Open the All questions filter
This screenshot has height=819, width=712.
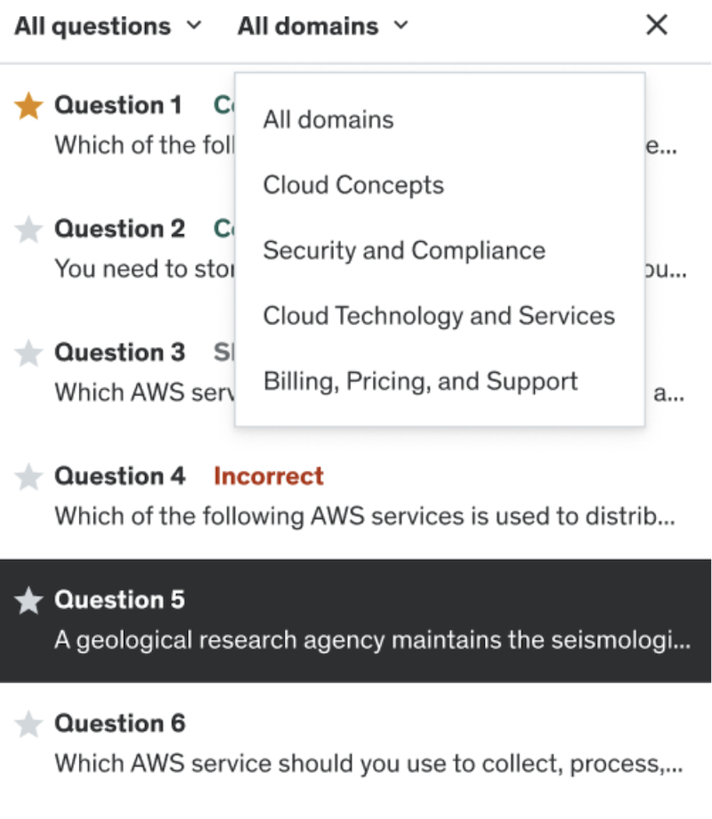pyautogui.click(x=93, y=27)
